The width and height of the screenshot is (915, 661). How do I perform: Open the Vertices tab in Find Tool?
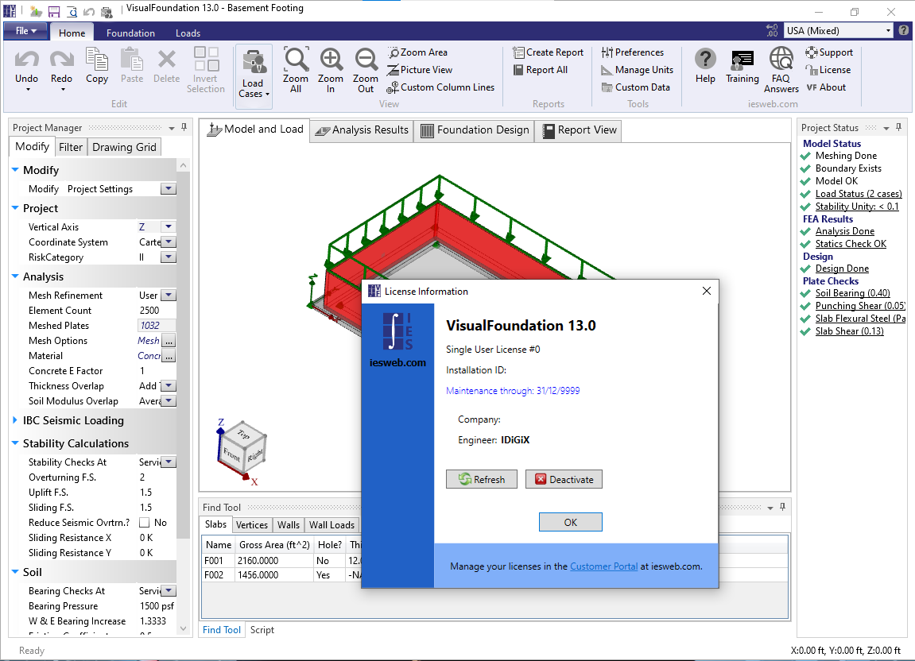click(251, 525)
